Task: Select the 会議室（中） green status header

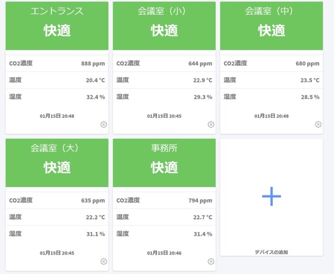Action: click(x=271, y=25)
